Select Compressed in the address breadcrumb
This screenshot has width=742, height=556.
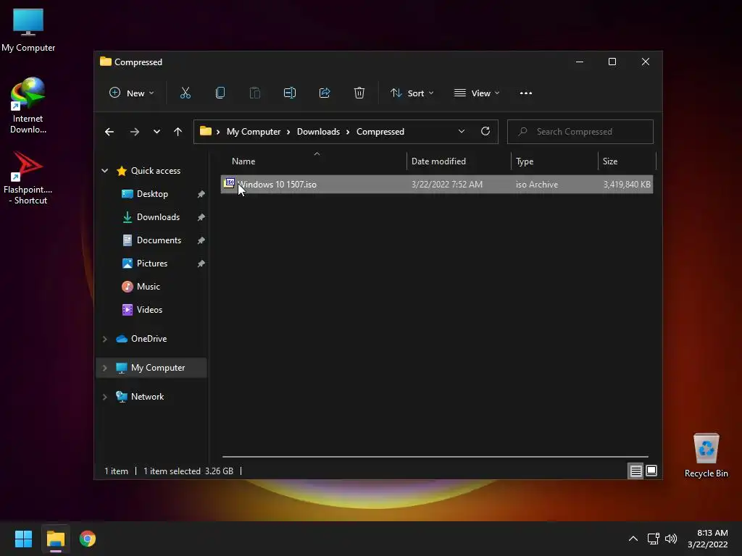[380, 132]
